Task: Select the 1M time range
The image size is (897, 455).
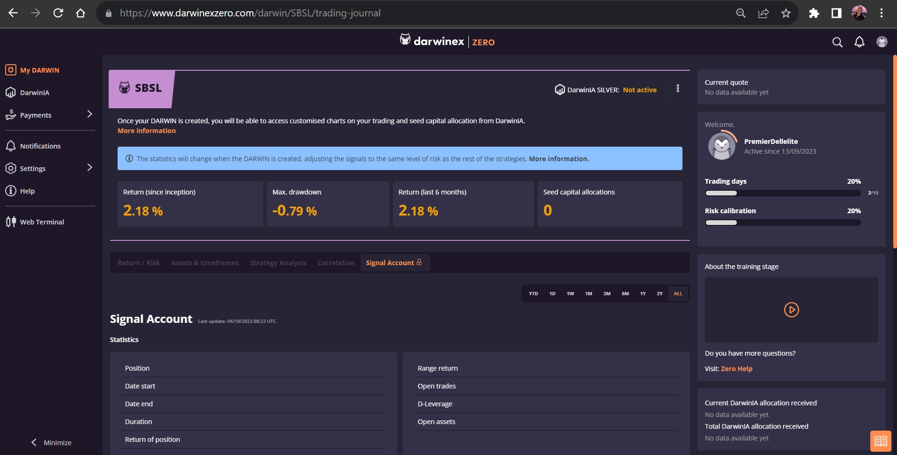Action: 588,294
